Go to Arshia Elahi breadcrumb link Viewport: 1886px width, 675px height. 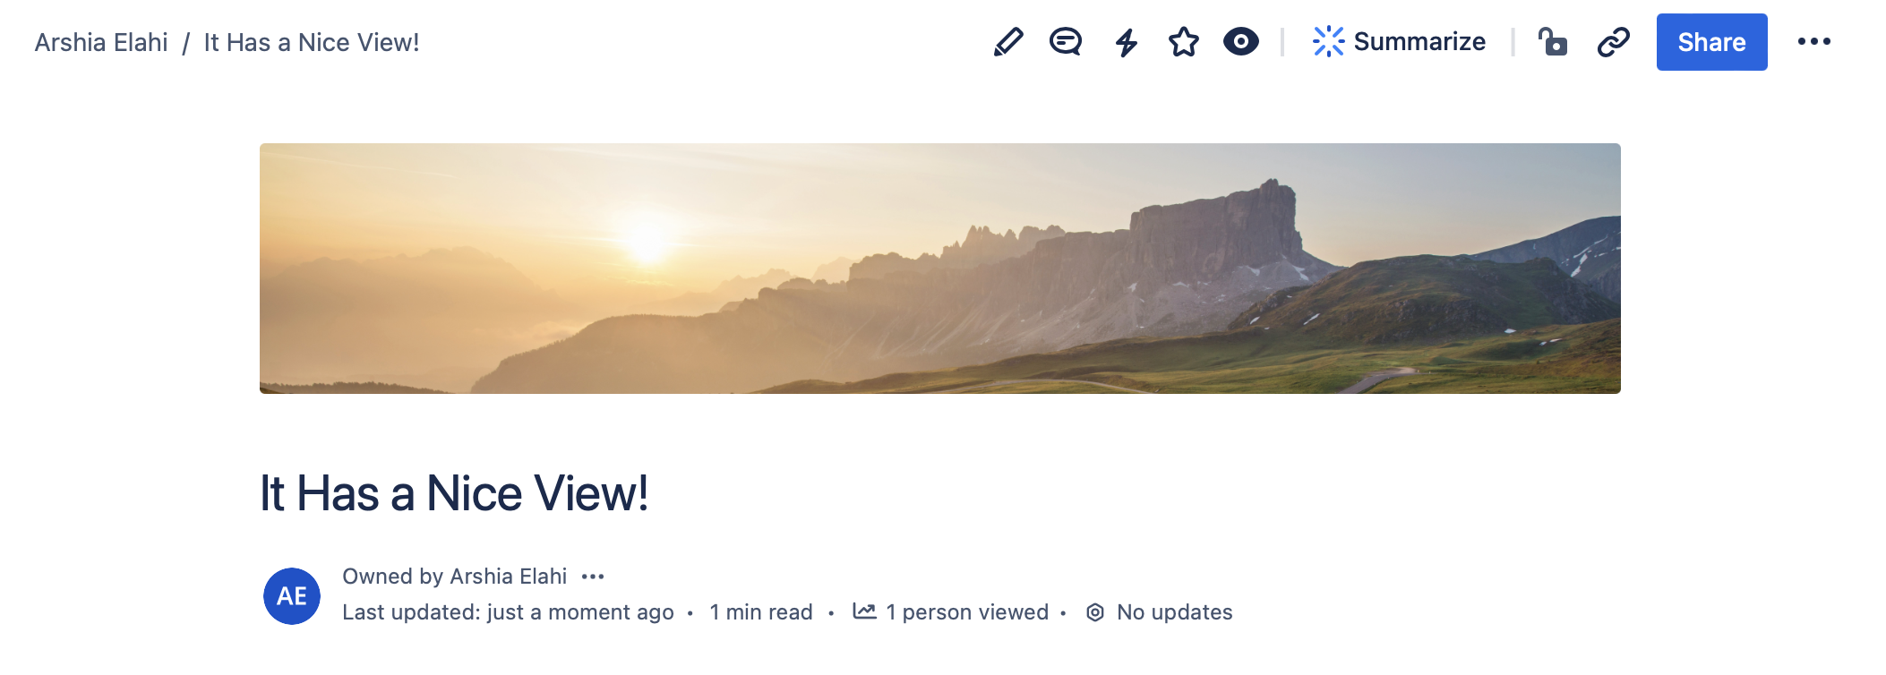coord(101,42)
